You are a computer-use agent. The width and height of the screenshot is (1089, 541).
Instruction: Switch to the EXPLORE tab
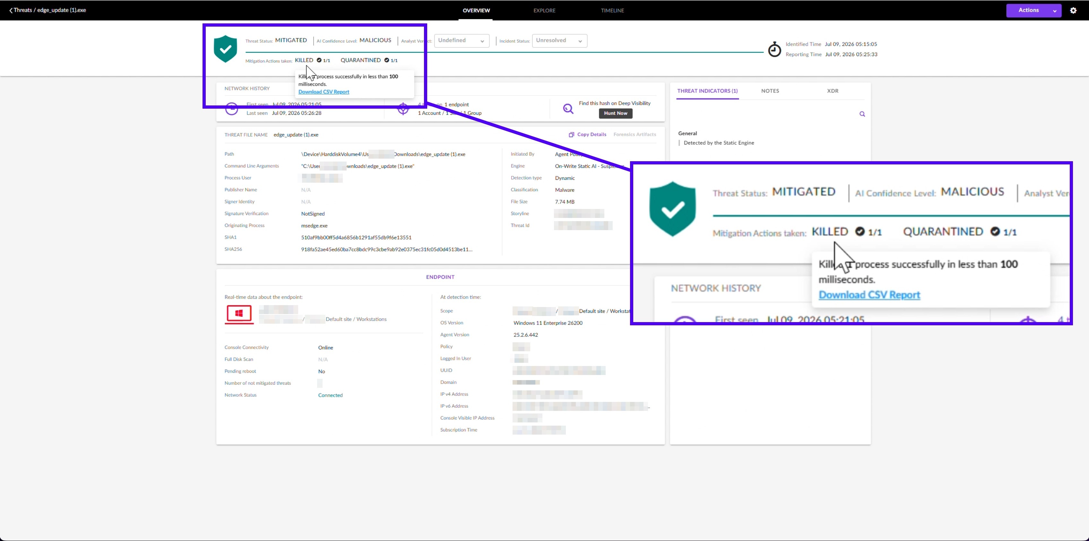544,11
